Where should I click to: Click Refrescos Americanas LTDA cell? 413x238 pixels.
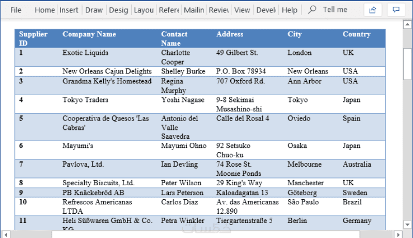tap(108, 206)
